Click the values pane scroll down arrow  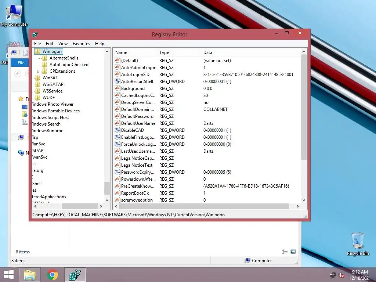point(304,200)
